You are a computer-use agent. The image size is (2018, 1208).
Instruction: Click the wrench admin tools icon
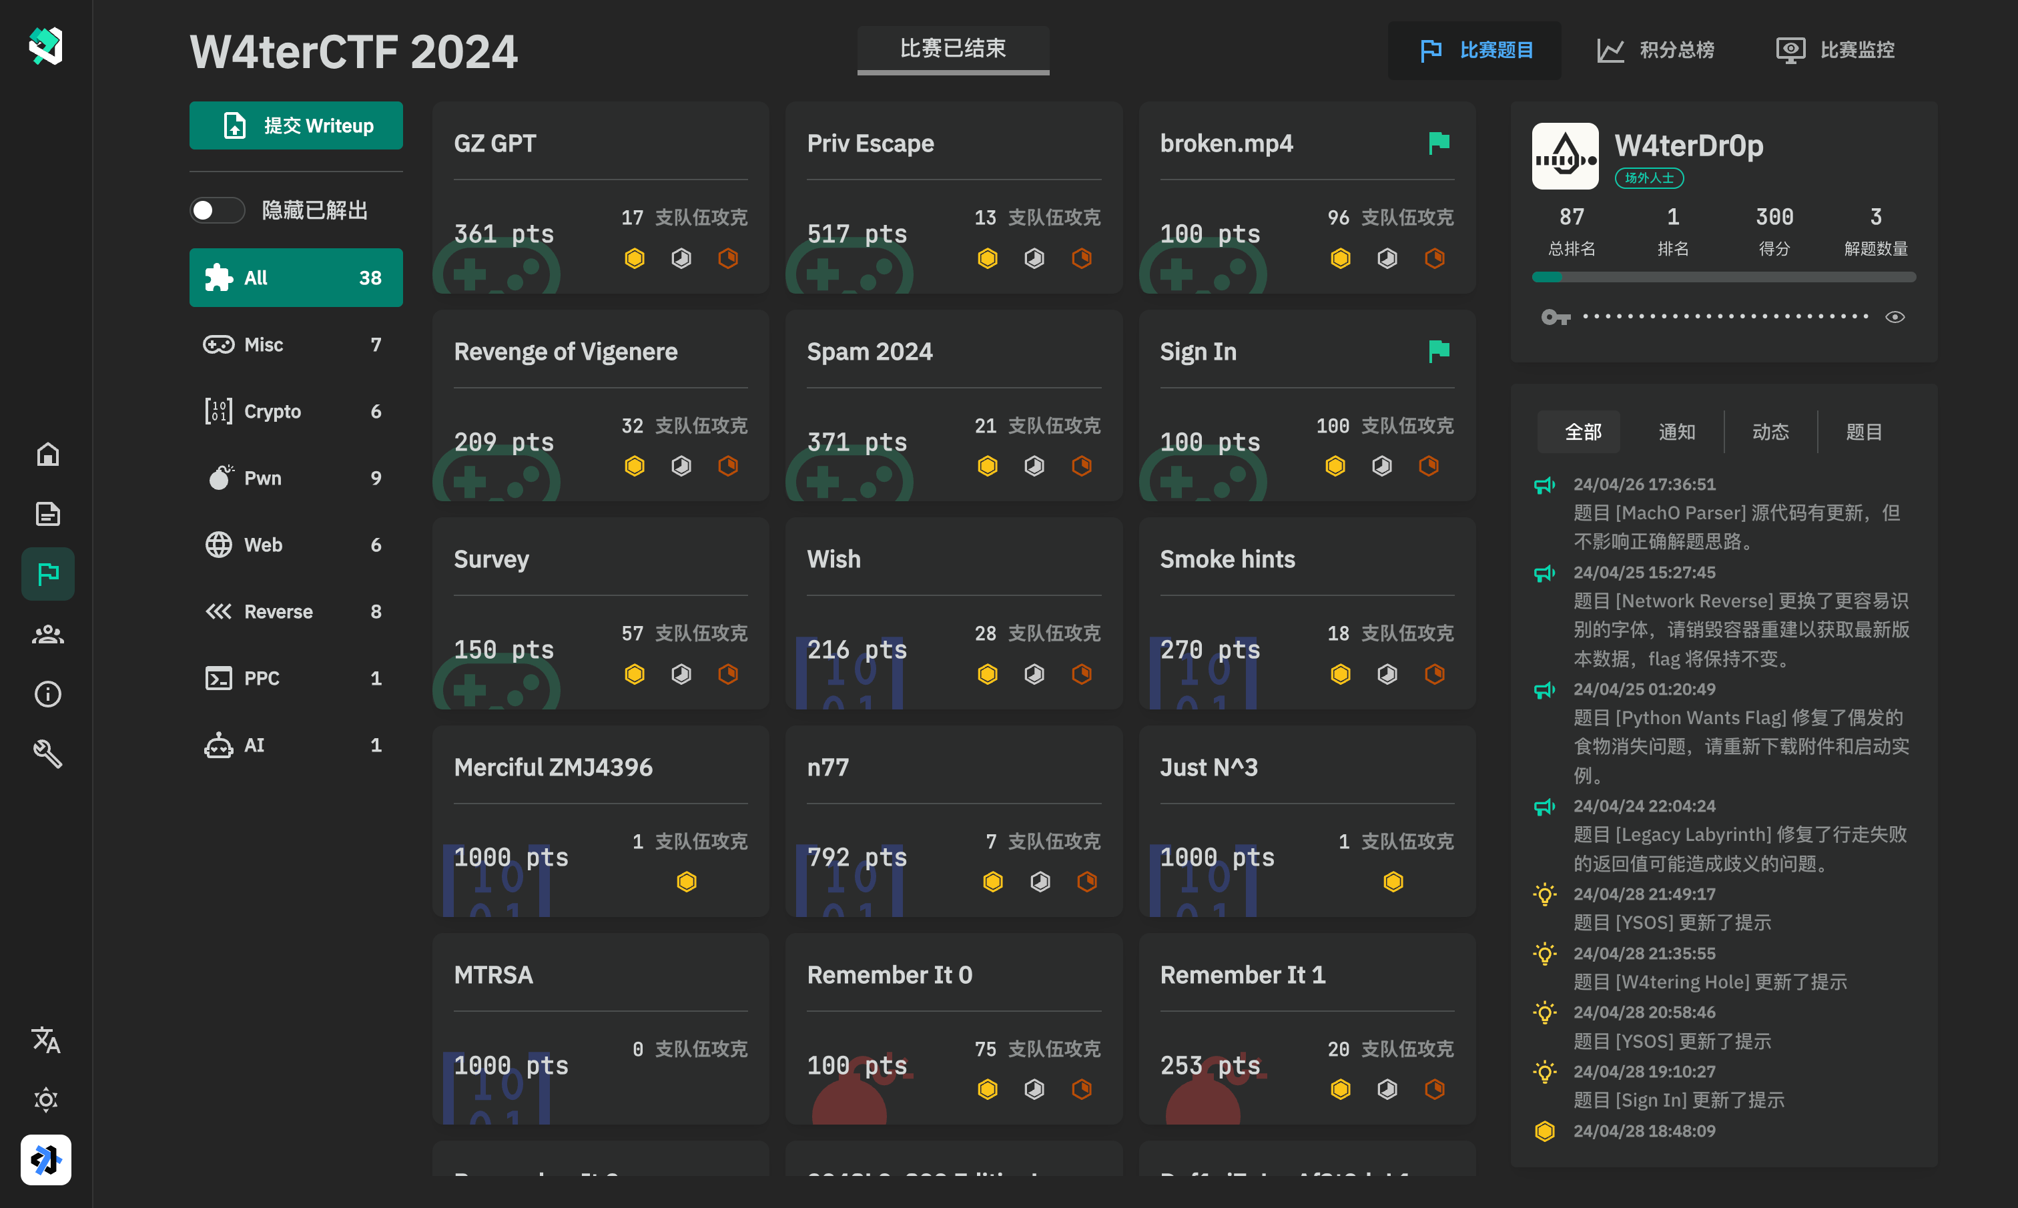(x=47, y=753)
